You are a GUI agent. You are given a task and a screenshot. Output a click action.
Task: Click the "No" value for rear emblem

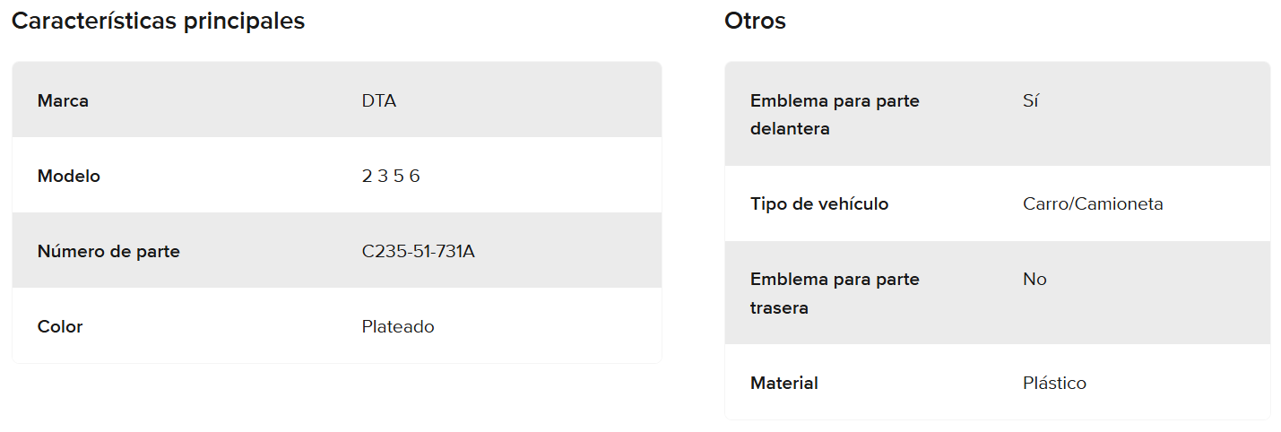click(x=1034, y=279)
